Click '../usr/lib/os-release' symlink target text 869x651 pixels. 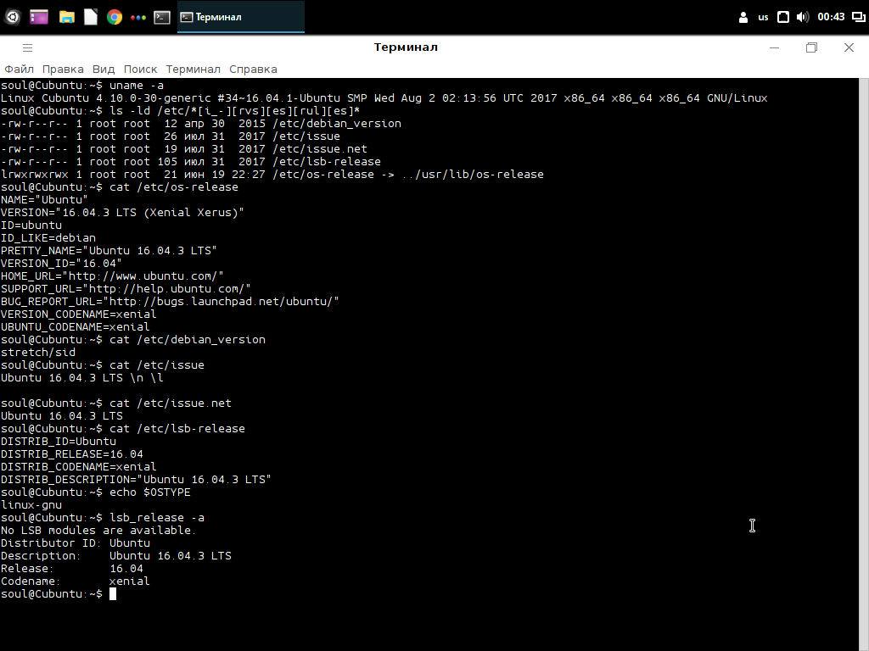(x=473, y=175)
